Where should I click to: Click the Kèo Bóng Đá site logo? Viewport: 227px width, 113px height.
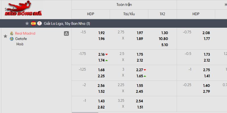[x=18, y=9]
